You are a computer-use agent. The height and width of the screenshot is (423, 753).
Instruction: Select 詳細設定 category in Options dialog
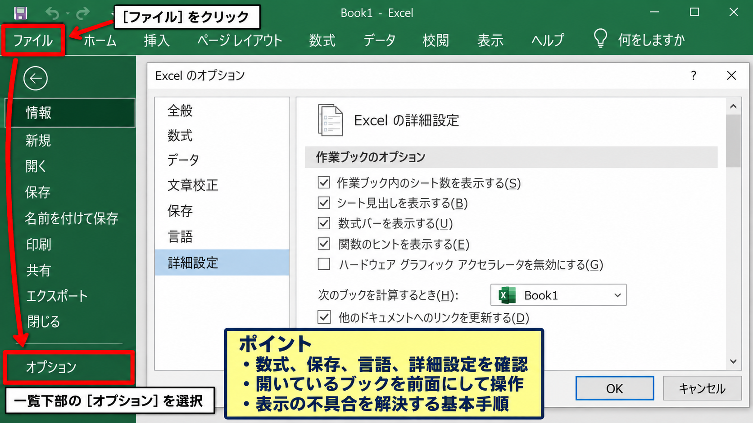click(222, 263)
